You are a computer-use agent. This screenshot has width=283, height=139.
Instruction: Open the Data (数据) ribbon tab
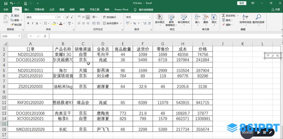[62, 10]
